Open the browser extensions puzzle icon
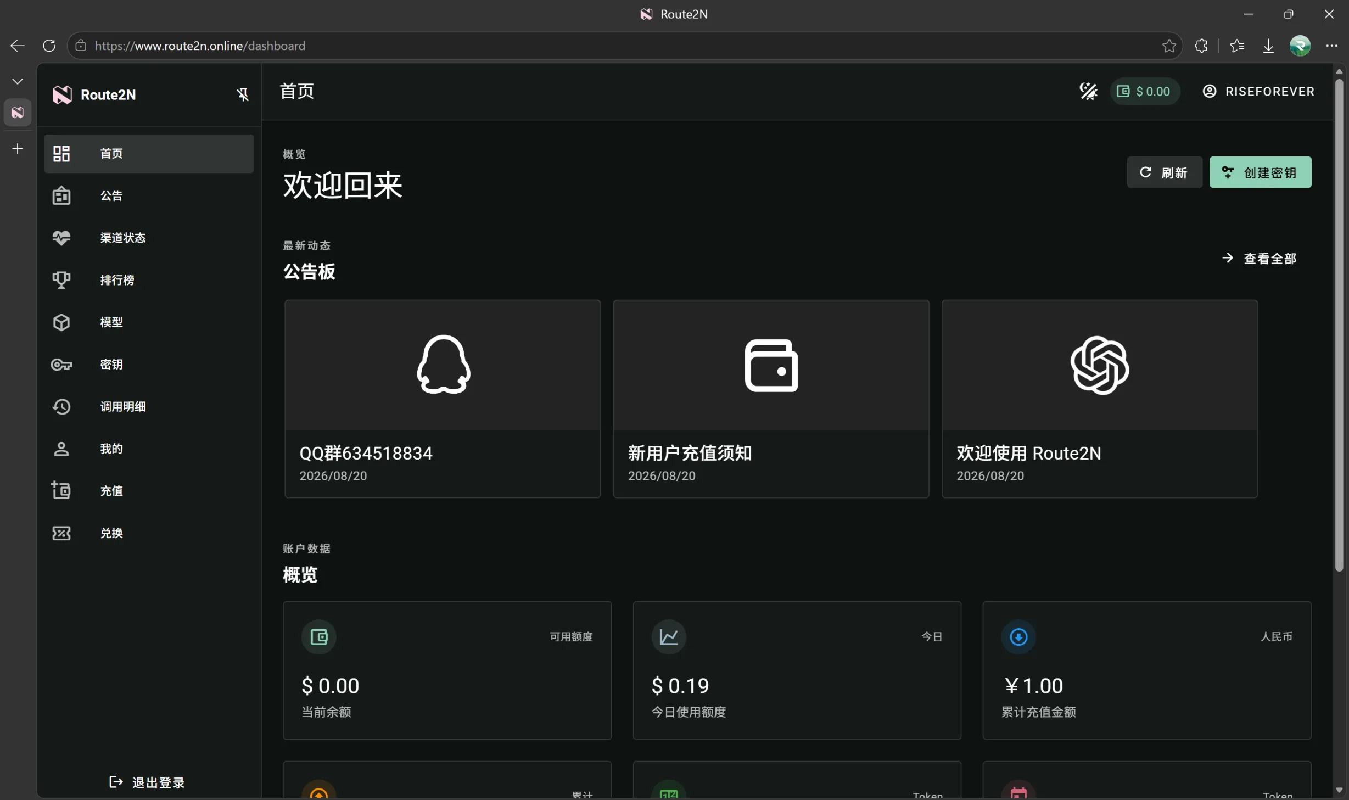Screen dimensions: 1349x800 1201,46
